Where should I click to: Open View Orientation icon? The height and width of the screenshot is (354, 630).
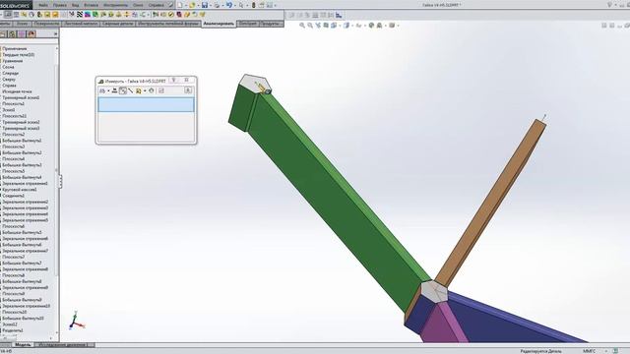point(334,26)
